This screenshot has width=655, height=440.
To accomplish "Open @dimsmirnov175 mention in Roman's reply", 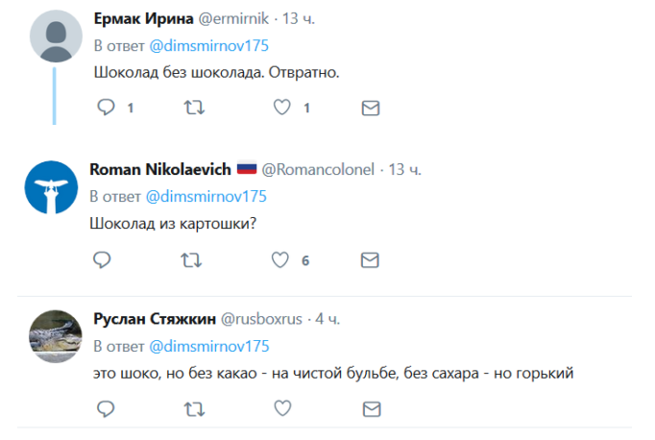I will 206,196.
